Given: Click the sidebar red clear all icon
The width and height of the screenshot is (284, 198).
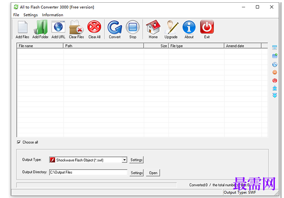Looking at the screenshot, I should pos(274,81).
